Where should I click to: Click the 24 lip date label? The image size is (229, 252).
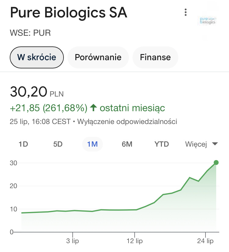coord(205,241)
